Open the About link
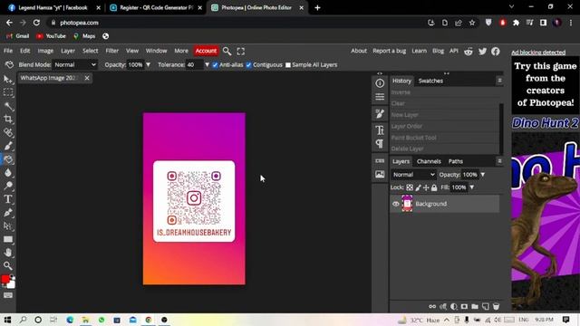Image resolution: width=580 pixels, height=326 pixels. coord(359,51)
